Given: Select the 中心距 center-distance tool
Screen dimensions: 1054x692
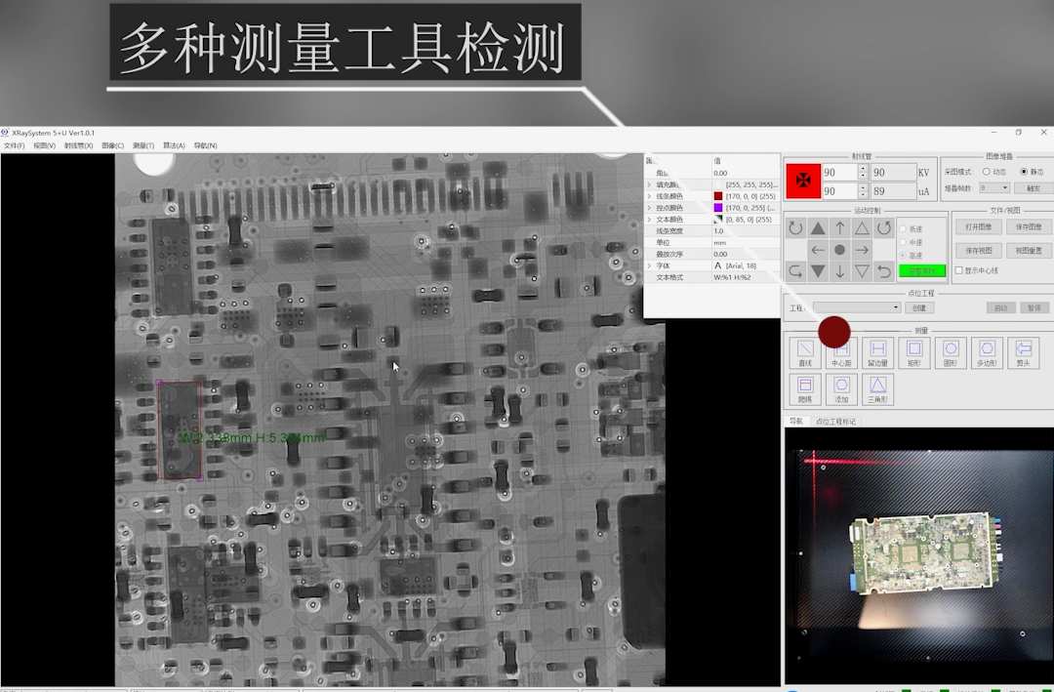Looking at the screenshot, I should click(x=841, y=351).
